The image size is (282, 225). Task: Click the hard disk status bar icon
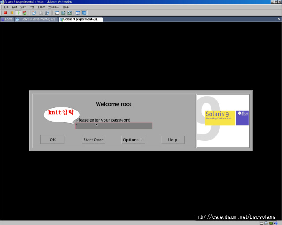click(x=262, y=223)
